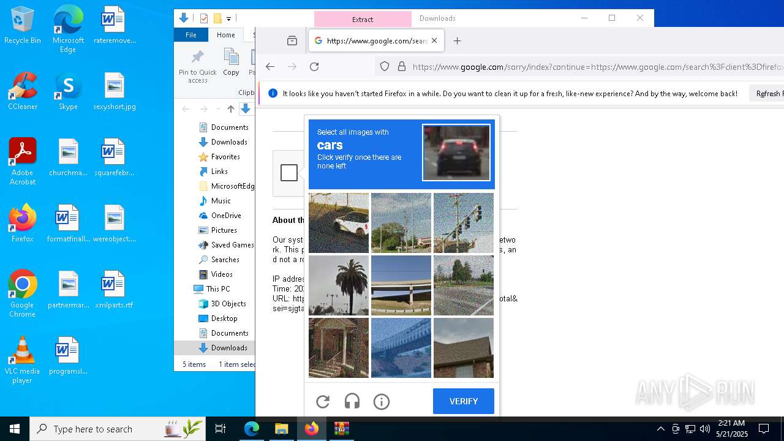Open a new Firefox tab
784x441 pixels.
pos(457,41)
